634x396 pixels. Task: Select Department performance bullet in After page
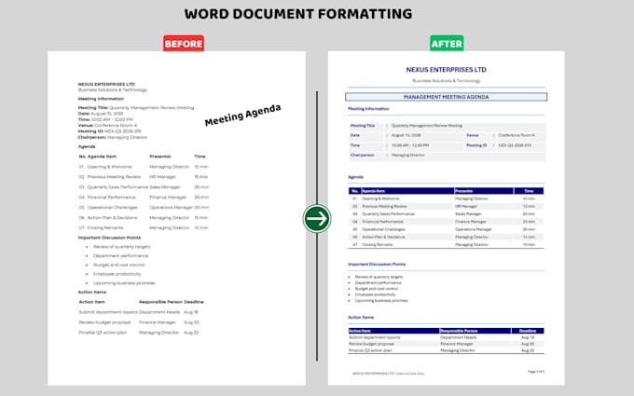coord(378,283)
